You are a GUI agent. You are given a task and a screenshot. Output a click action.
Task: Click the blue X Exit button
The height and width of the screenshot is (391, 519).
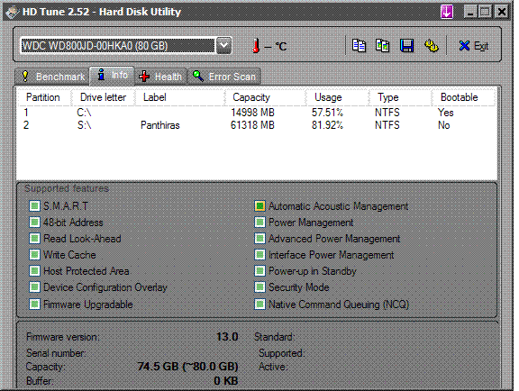pyautogui.click(x=474, y=46)
